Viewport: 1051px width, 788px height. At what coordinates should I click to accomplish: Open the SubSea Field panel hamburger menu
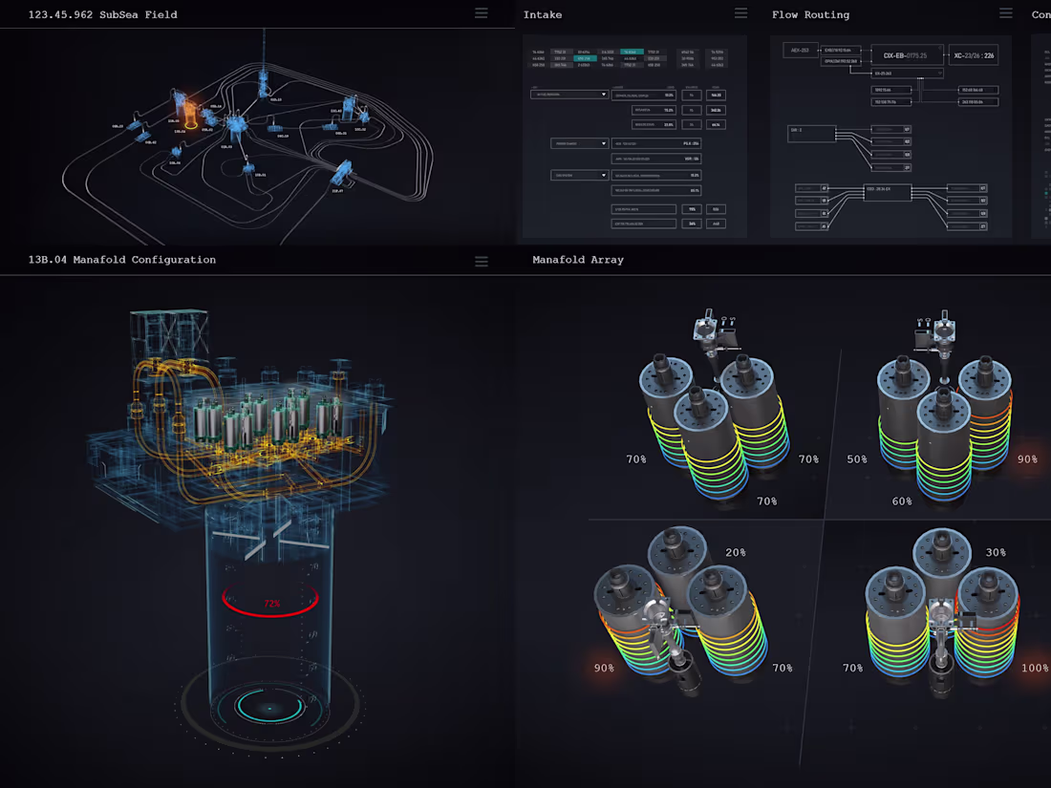pyautogui.click(x=482, y=13)
